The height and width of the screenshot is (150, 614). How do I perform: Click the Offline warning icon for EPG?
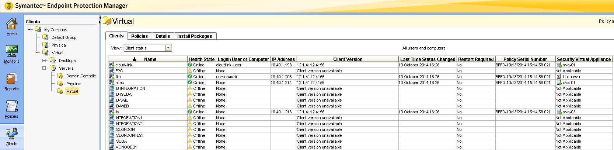tap(190, 71)
